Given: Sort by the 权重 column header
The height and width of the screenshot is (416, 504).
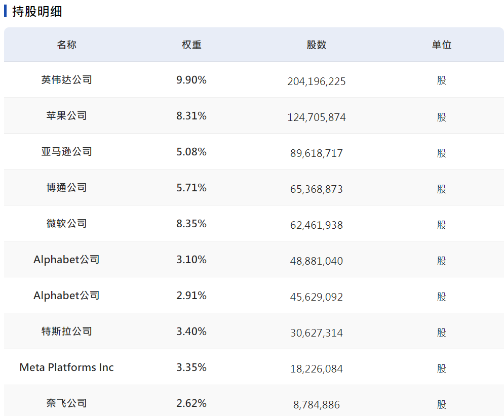Looking at the screenshot, I should (x=191, y=45).
